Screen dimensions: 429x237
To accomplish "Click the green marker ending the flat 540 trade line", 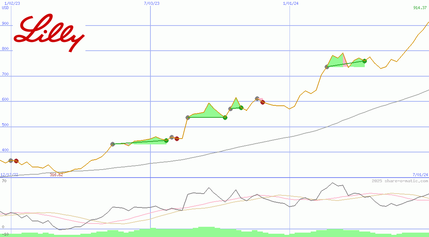I will pyautogui.click(x=225, y=117).
